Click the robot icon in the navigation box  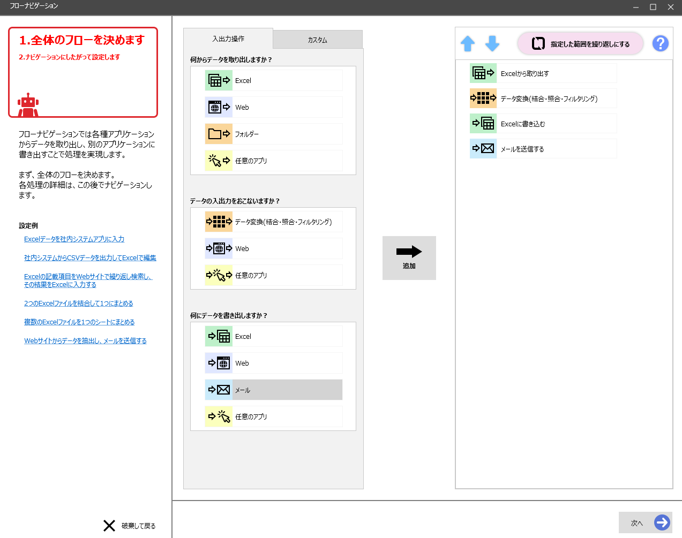click(x=28, y=105)
